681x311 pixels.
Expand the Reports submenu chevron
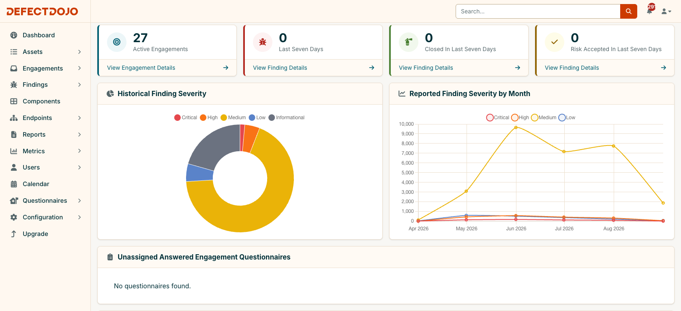[x=79, y=135]
